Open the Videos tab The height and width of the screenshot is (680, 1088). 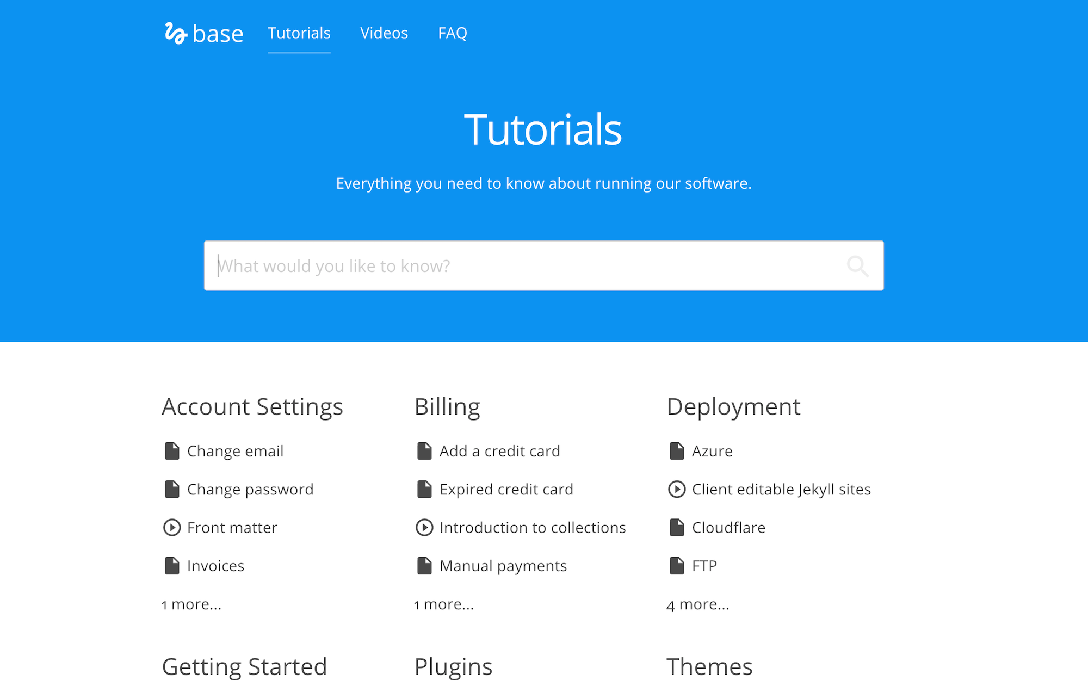(384, 33)
